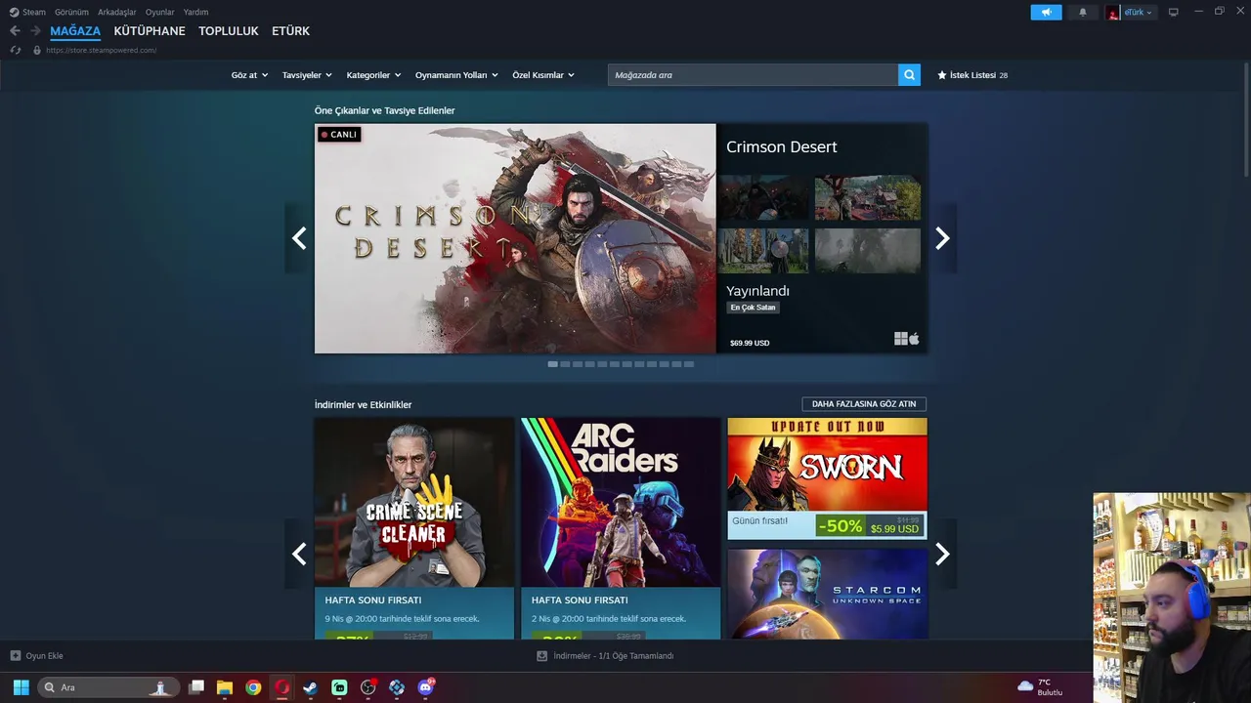Click DAHA FAZLASINA GÖZ ATIN button
The image size is (1251, 703).
pyautogui.click(x=864, y=404)
